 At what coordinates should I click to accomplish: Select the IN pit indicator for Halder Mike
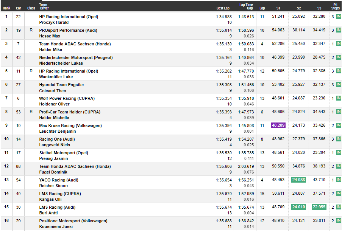click(339, 43)
